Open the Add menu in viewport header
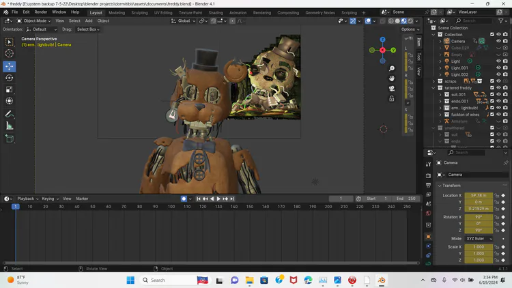 coord(89,21)
